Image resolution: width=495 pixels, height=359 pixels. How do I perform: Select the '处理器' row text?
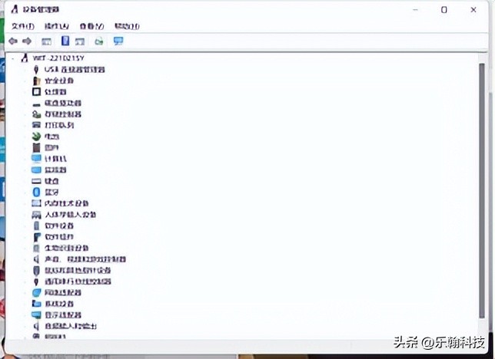[55, 92]
